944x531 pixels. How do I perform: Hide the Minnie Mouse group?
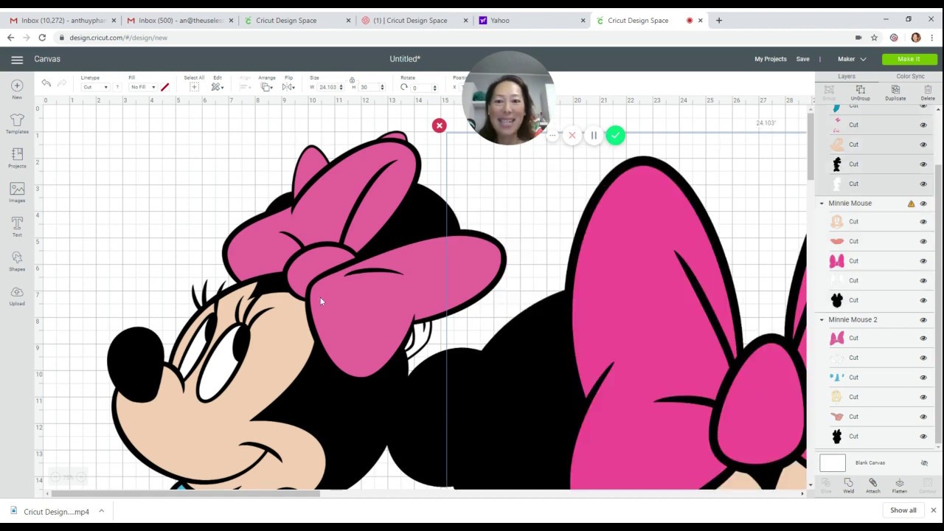coord(923,204)
